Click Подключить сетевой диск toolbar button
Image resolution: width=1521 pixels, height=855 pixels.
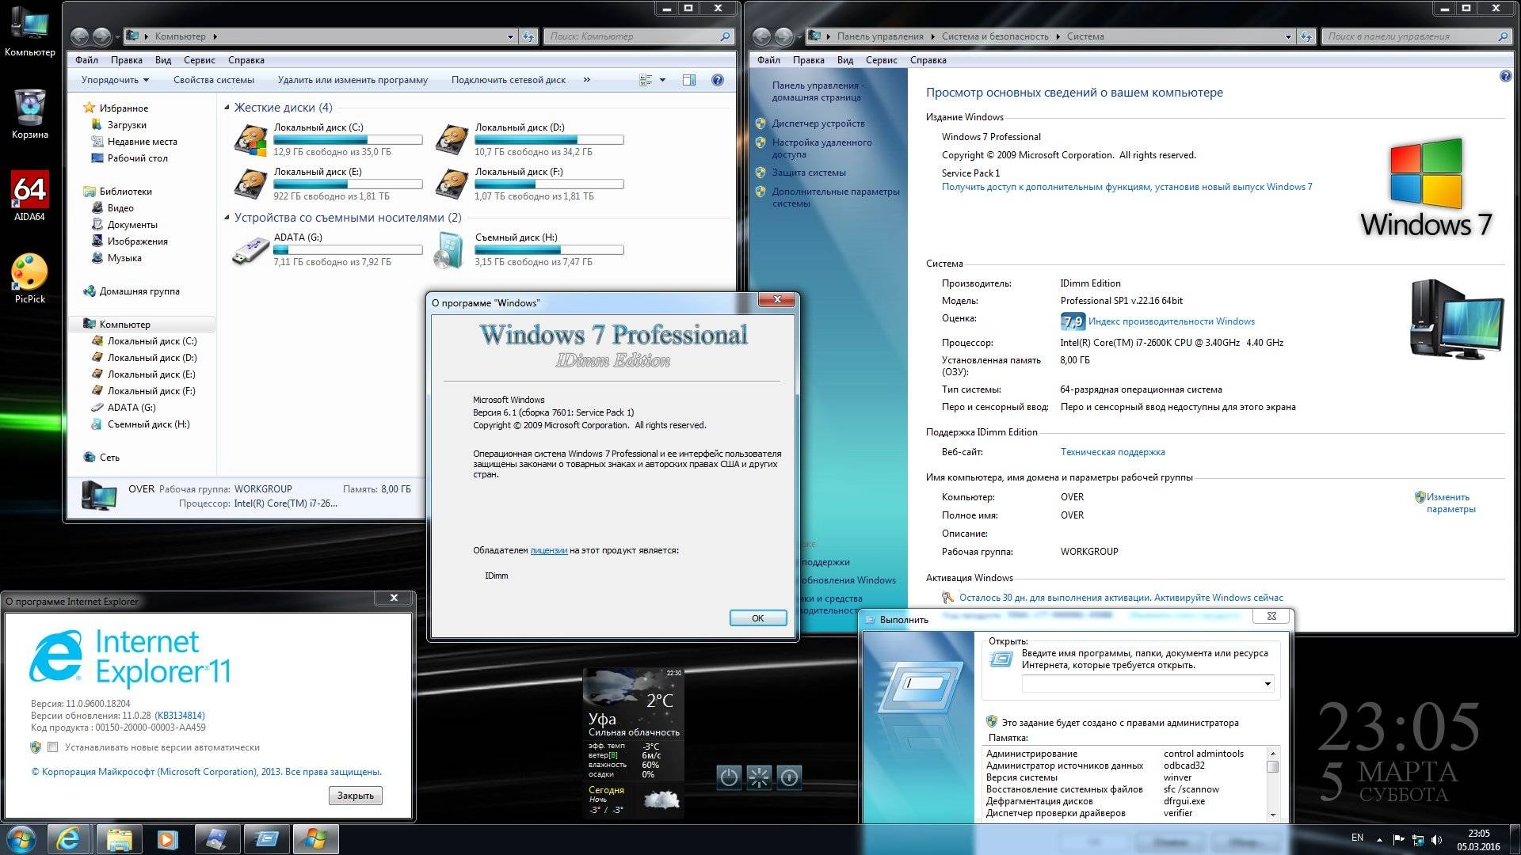[509, 80]
